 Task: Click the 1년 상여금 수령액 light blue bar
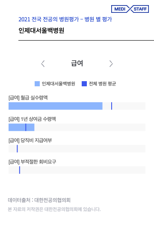[x=21, y=127]
